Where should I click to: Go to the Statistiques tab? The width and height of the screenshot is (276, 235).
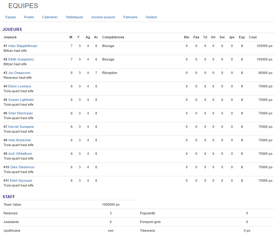pos(74,17)
